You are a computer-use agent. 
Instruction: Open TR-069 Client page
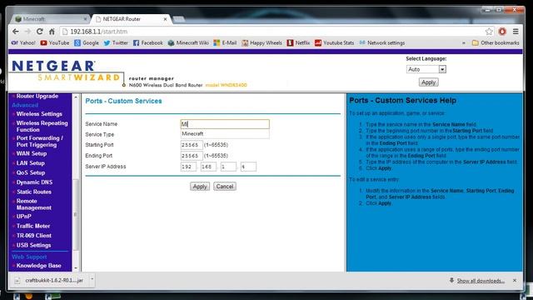point(33,235)
